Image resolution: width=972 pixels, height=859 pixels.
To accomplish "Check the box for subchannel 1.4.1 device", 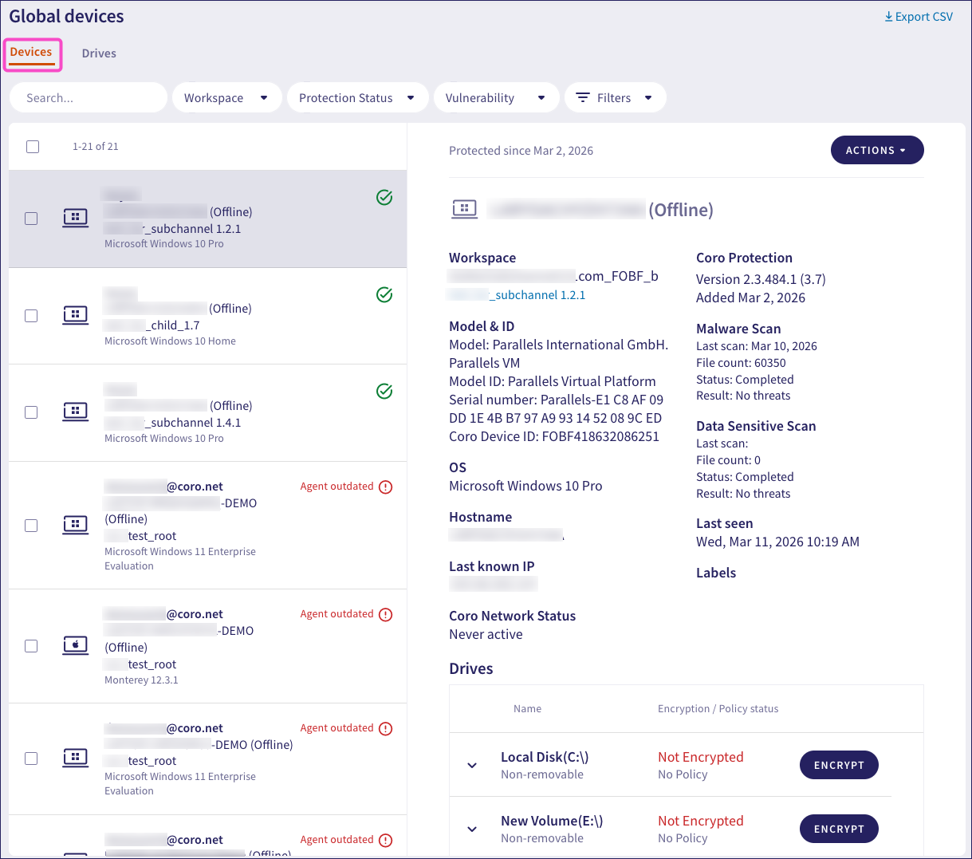I will point(31,412).
